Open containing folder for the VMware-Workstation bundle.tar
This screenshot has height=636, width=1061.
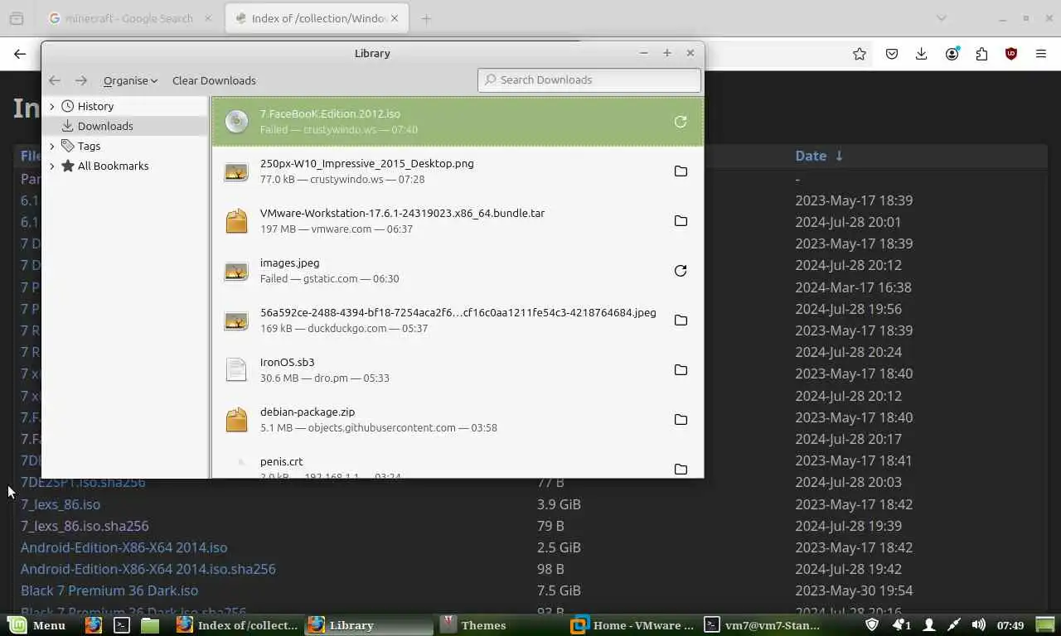click(x=681, y=221)
